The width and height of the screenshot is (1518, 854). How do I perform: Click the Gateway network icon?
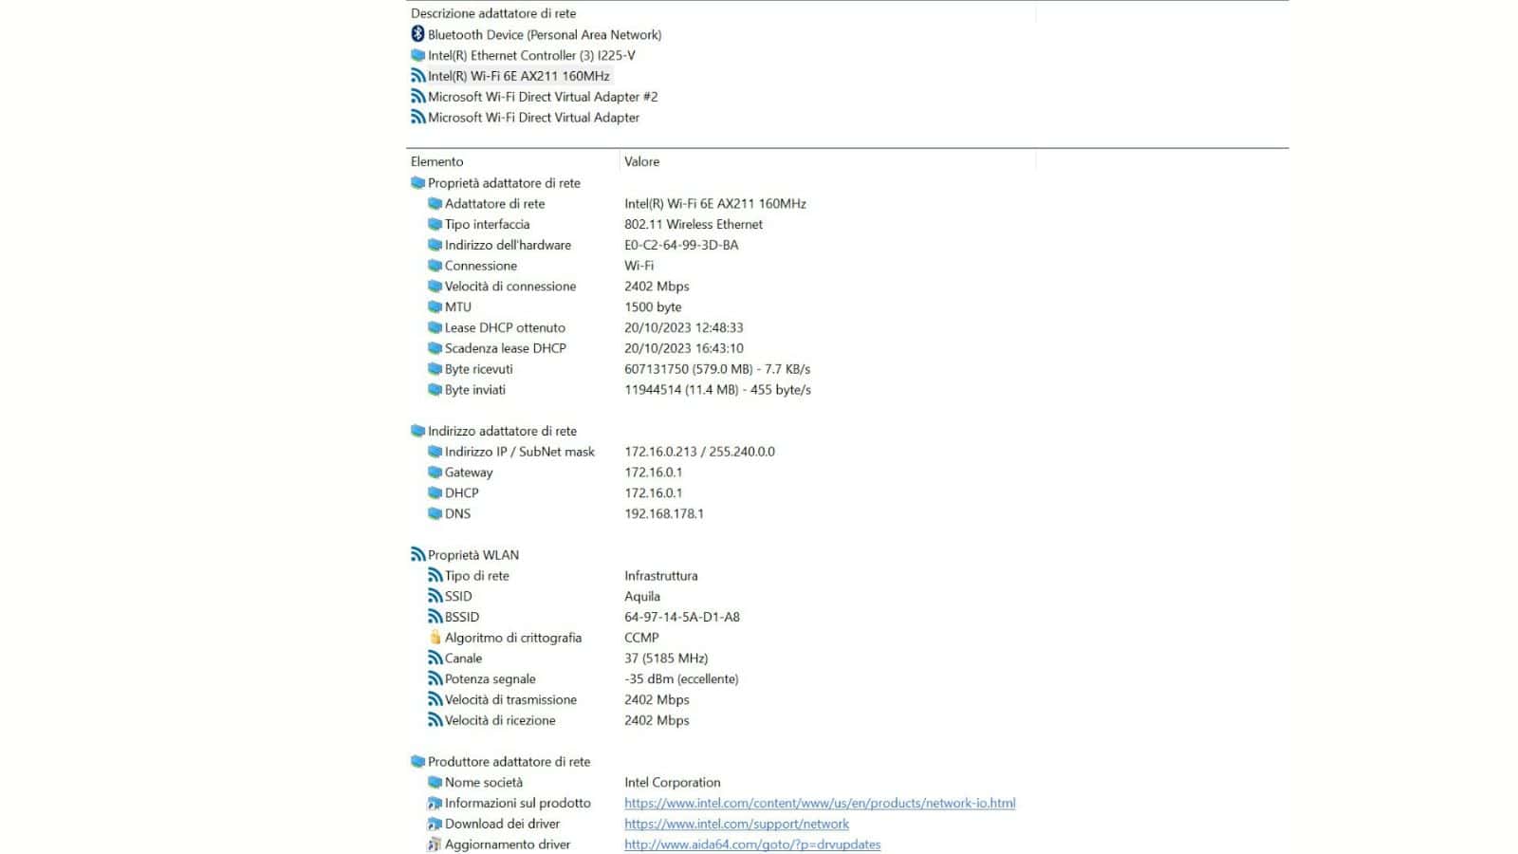(435, 473)
